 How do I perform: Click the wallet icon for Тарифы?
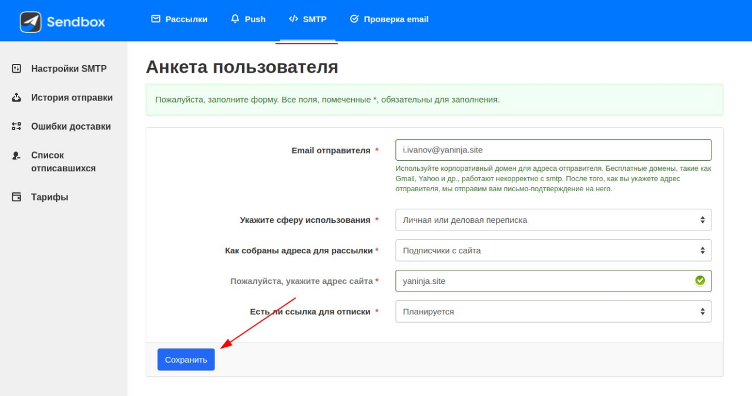pos(16,197)
